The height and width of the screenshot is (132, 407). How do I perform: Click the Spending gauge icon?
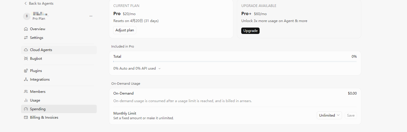point(26,109)
